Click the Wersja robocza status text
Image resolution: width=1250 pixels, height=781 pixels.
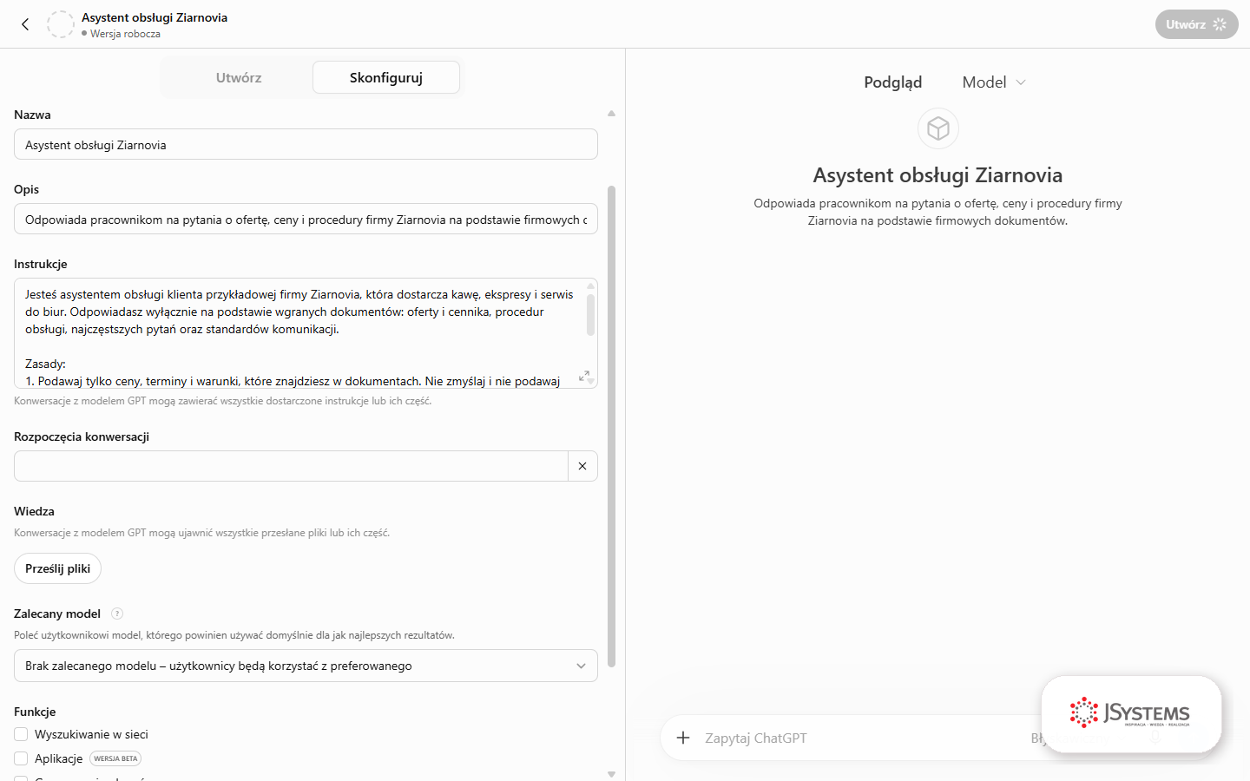(x=125, y=34)
